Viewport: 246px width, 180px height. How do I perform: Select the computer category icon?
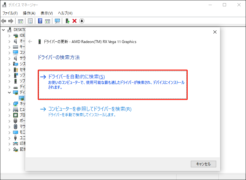(x=16, y=53)
